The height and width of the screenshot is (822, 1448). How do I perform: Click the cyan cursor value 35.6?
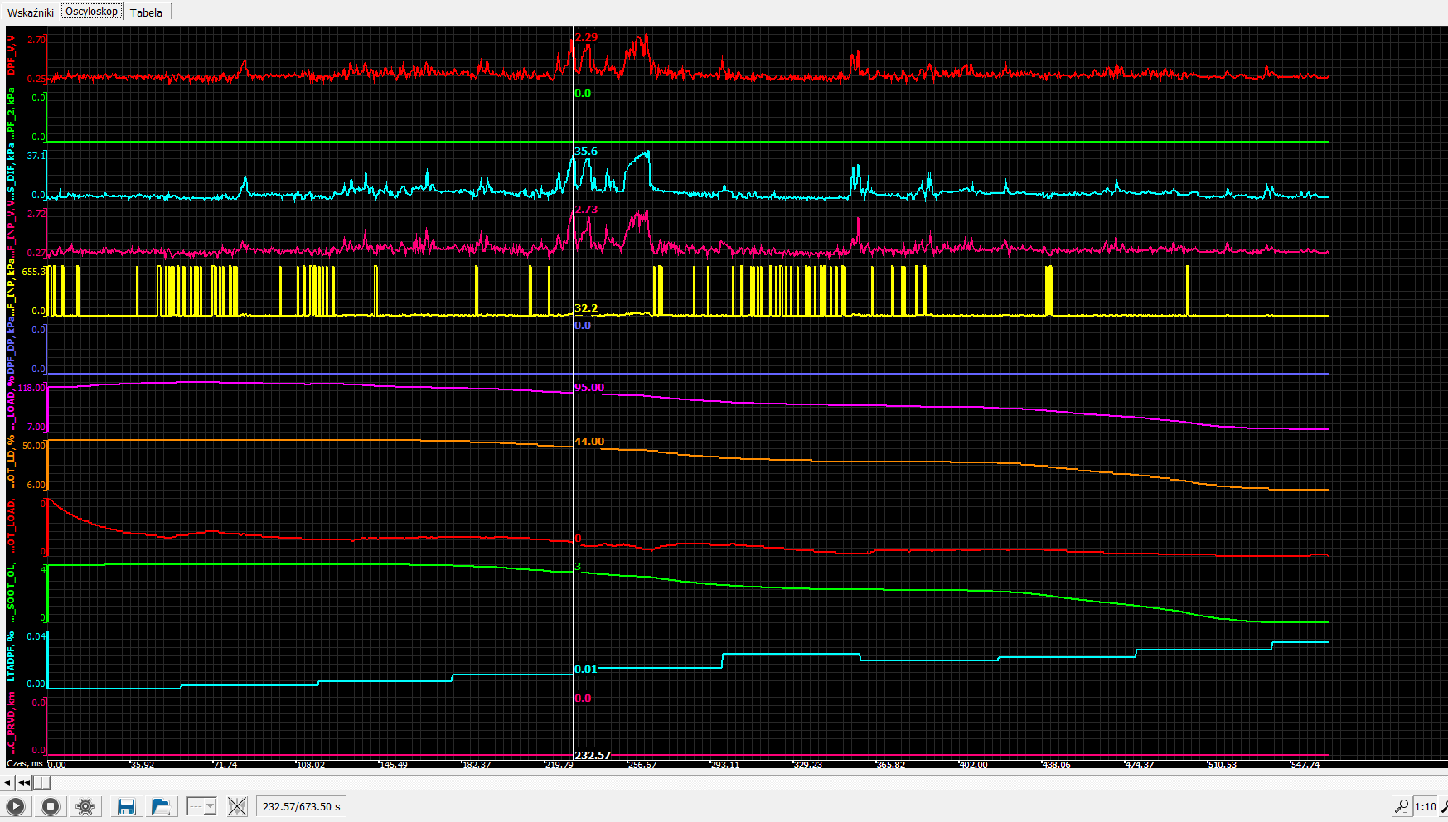click(x=586, y=152)
